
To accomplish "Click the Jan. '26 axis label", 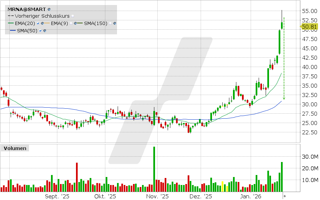I will 250,197.
